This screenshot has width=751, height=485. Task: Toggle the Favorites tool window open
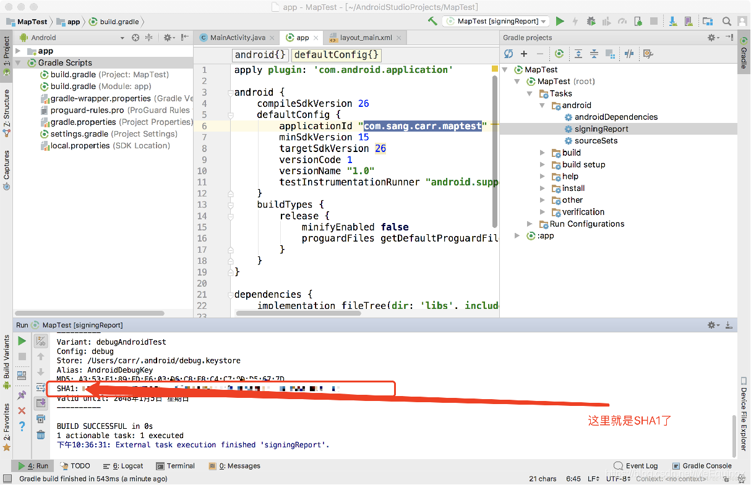(x=7, y=426)
